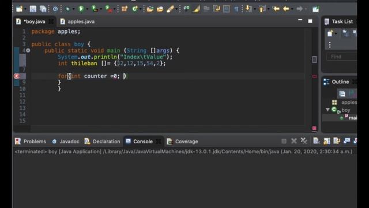
Task: Toggle Block Selection Mode icon
Action: (227, 9)
